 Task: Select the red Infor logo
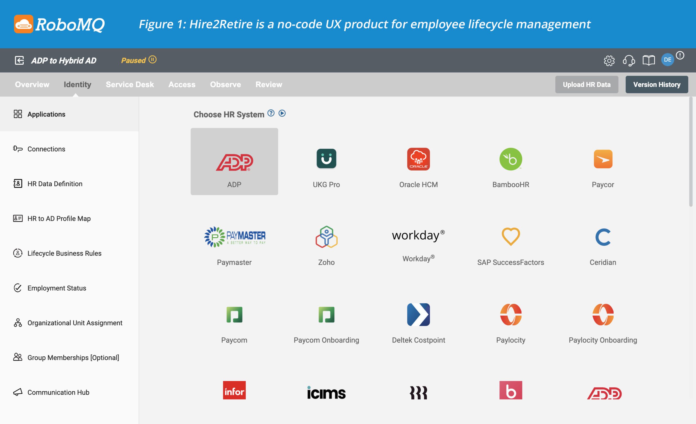click(234, 390)
